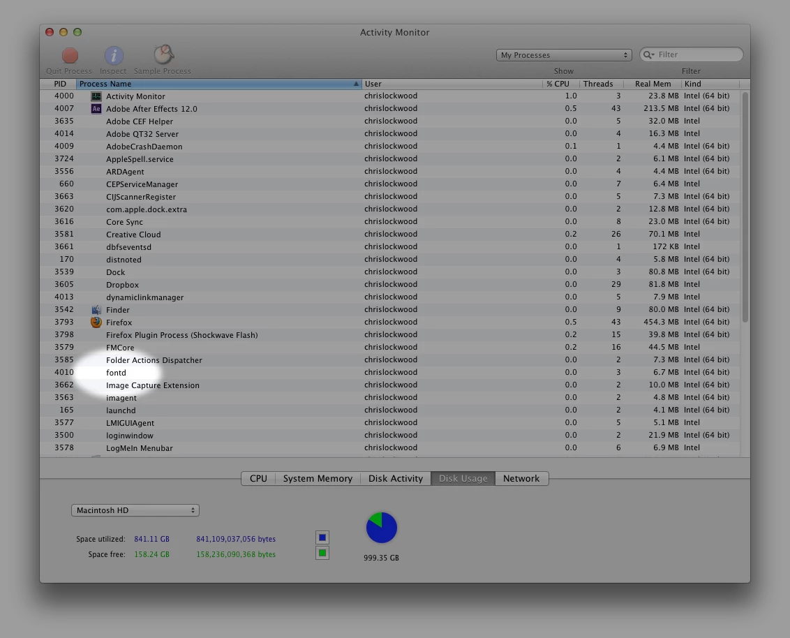
Task: Click the Activity Monitor process icon
Action: [x=96, y=96]
